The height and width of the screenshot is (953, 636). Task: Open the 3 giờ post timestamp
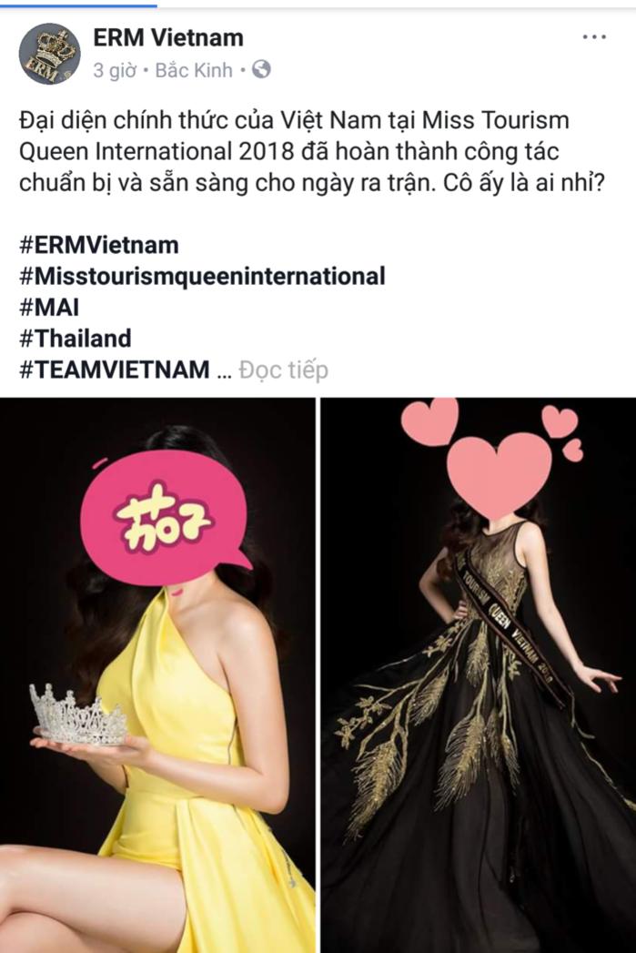pos(115,71)
